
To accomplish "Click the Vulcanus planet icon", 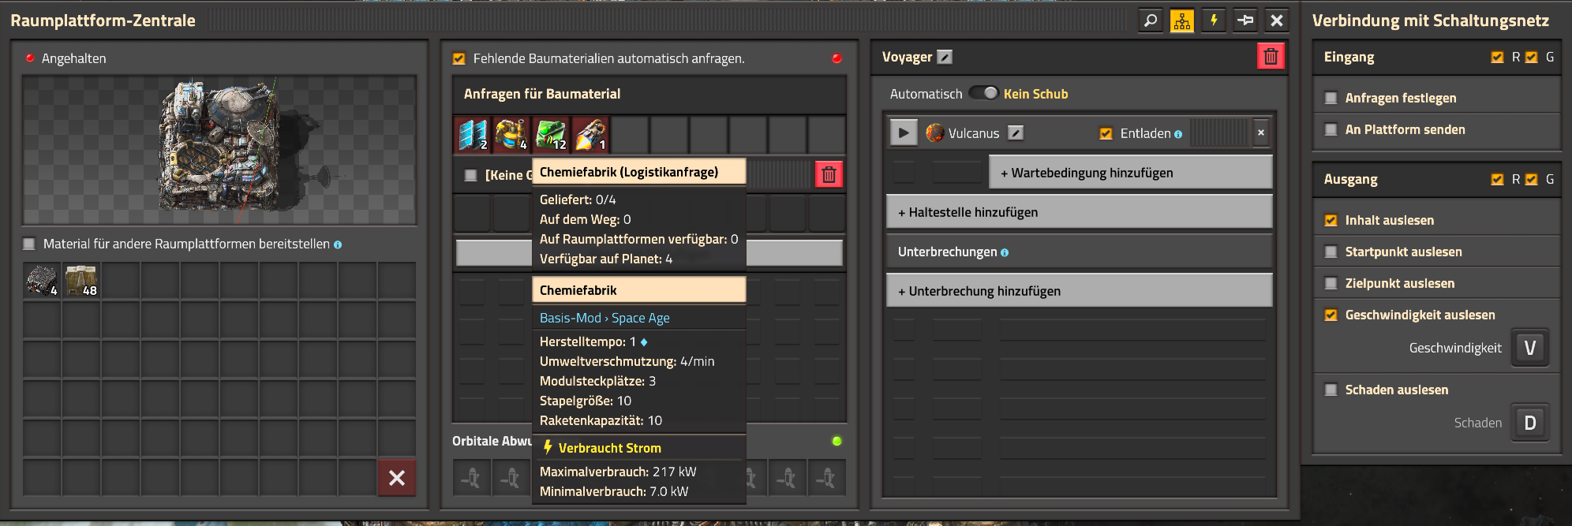I will point(934,132).
